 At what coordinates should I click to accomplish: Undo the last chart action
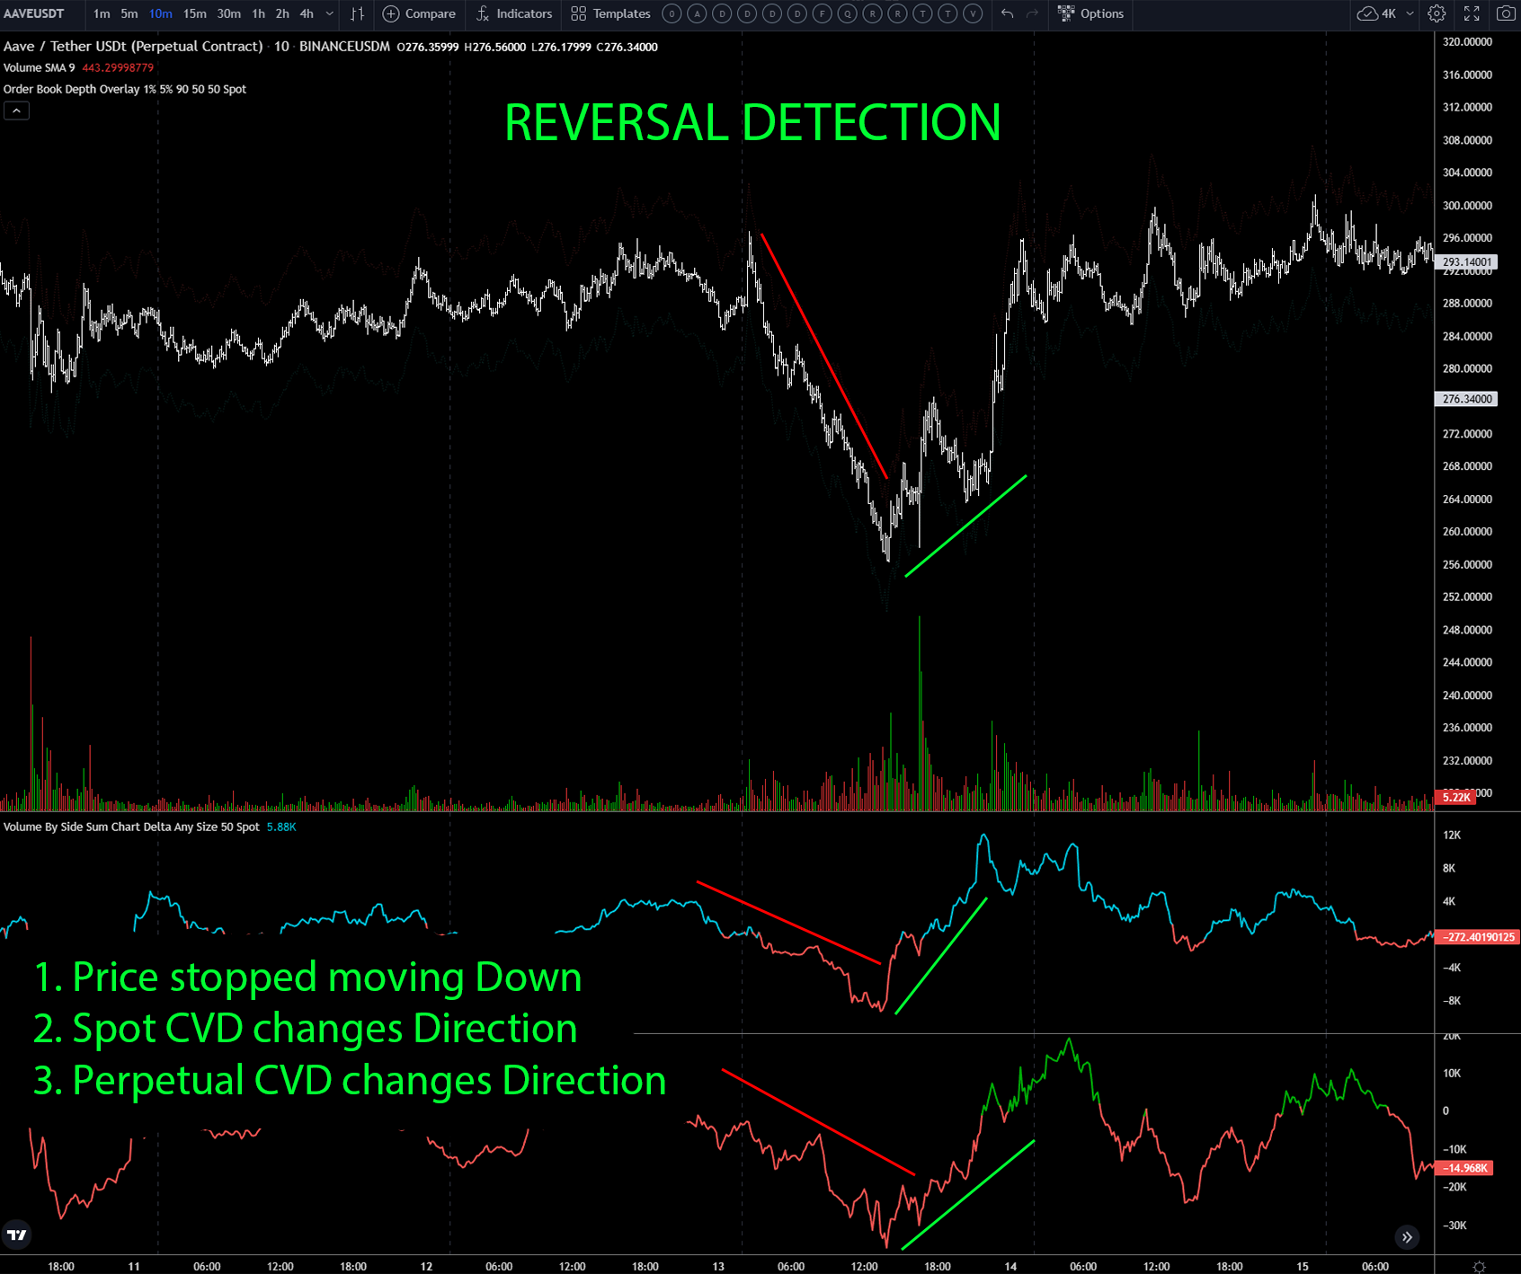coord(1007,13)
